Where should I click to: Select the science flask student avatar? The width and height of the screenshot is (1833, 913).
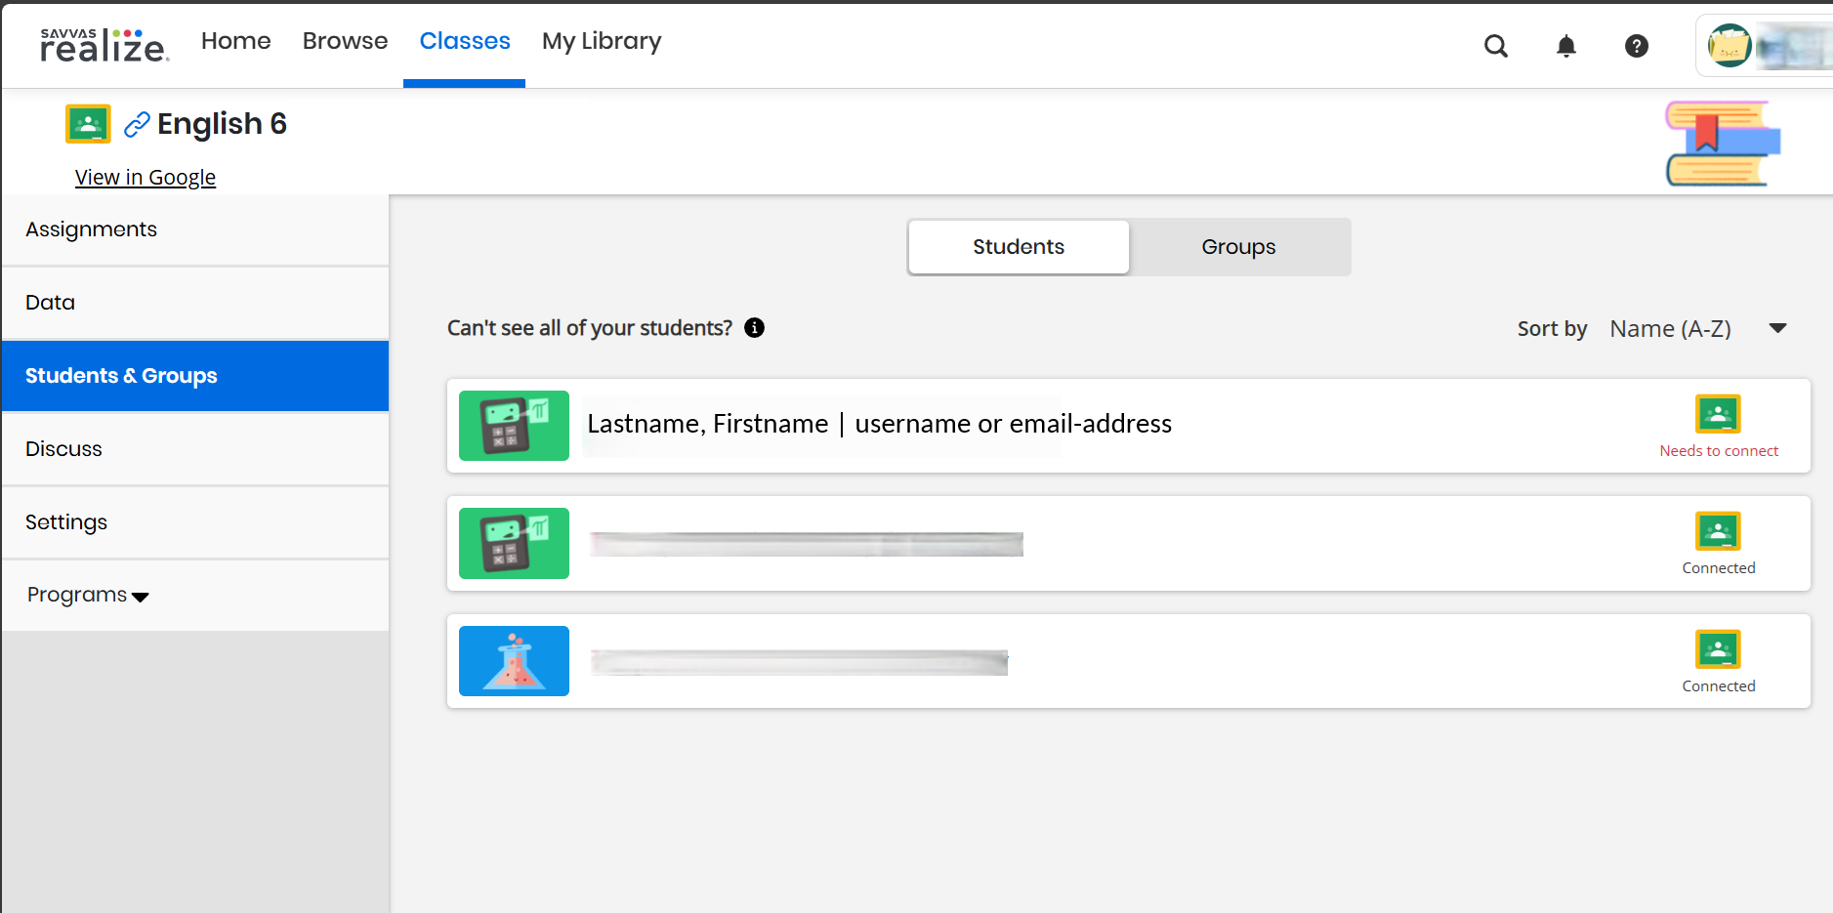[514, 661]
